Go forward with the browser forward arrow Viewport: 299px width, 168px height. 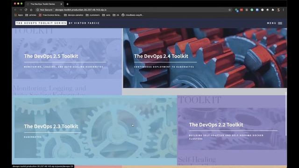21,10
